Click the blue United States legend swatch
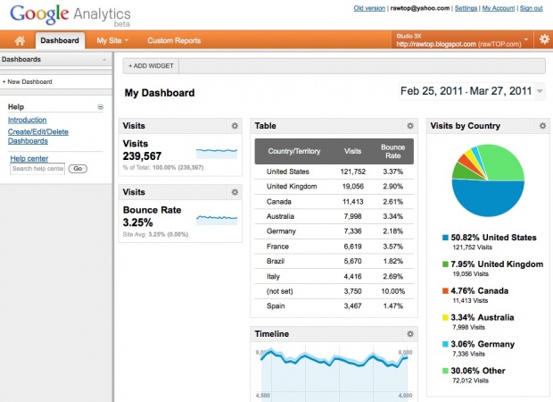 pyautogui.click(x=445, y=238)
